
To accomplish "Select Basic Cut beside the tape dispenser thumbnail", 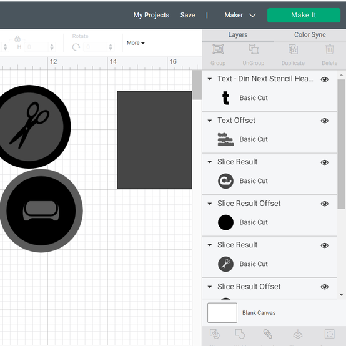I will click(x=254, y=181).
